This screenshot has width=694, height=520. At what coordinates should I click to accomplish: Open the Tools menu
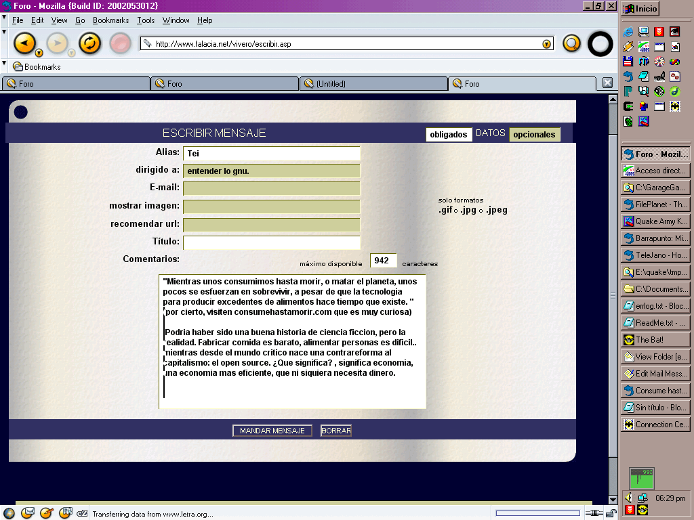click(x=146, y=20)
